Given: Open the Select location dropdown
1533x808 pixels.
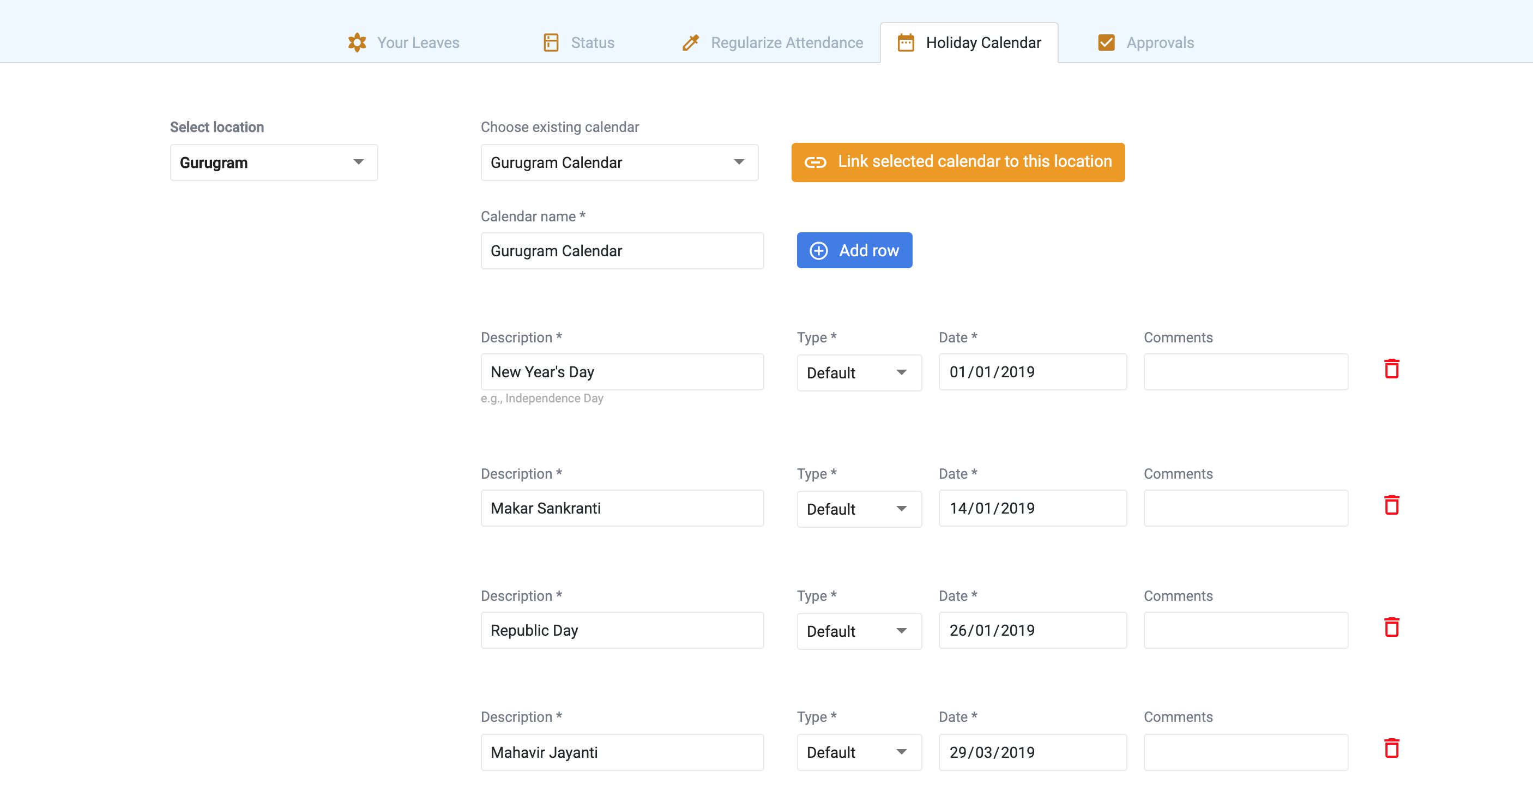Looking at the screenshot, I should click(x=274, y=162).
